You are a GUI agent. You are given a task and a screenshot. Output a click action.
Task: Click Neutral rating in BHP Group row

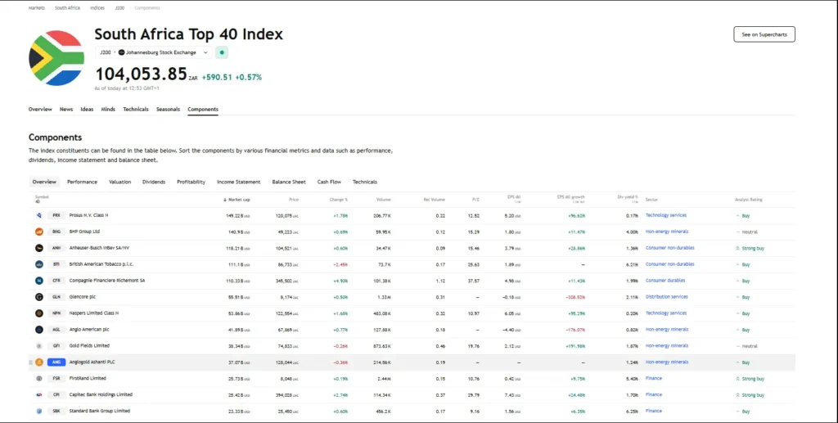(746, 232)
